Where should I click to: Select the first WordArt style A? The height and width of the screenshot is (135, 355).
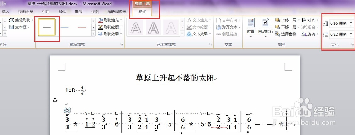pos(136,28)
